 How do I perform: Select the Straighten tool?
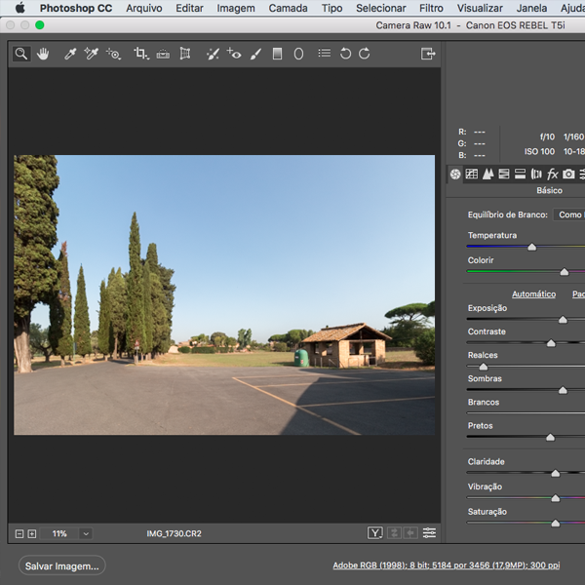coord(162,55)
